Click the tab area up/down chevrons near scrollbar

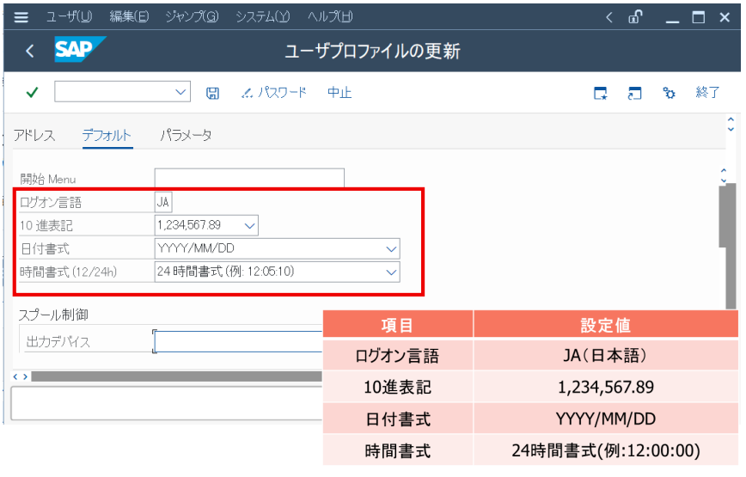[x=724, y=175]
